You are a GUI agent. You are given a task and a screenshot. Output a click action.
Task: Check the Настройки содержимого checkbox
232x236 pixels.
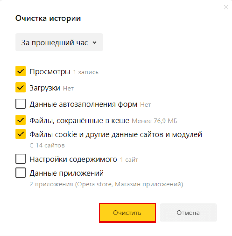tap(21, 159)
